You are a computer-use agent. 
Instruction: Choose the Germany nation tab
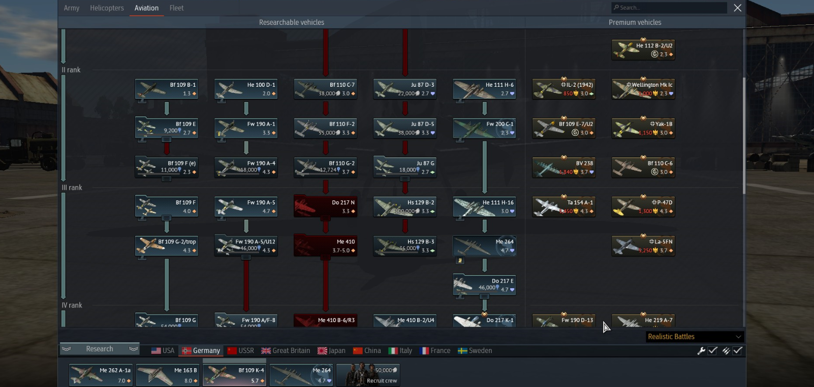pyautogui.click(x=201, y=350)
